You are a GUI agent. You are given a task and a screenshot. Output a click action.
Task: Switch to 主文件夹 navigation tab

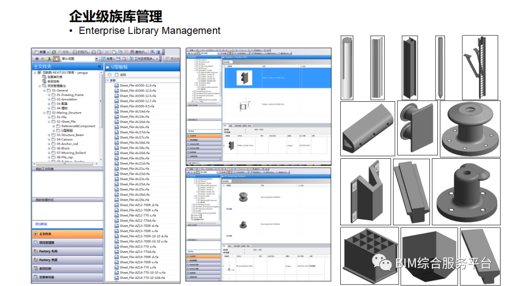67,234
